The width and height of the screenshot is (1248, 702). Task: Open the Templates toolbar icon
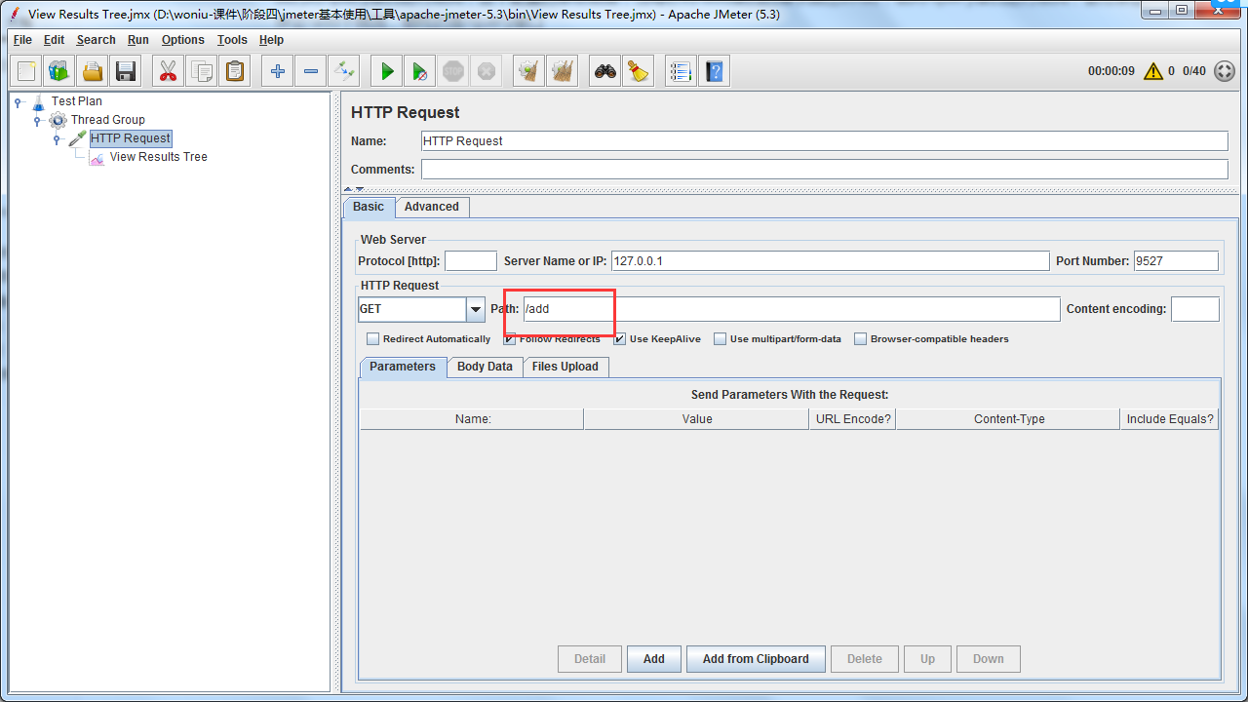click(59, 71)
